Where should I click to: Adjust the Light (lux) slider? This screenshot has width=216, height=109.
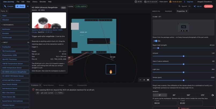click(x=184, y=72)
